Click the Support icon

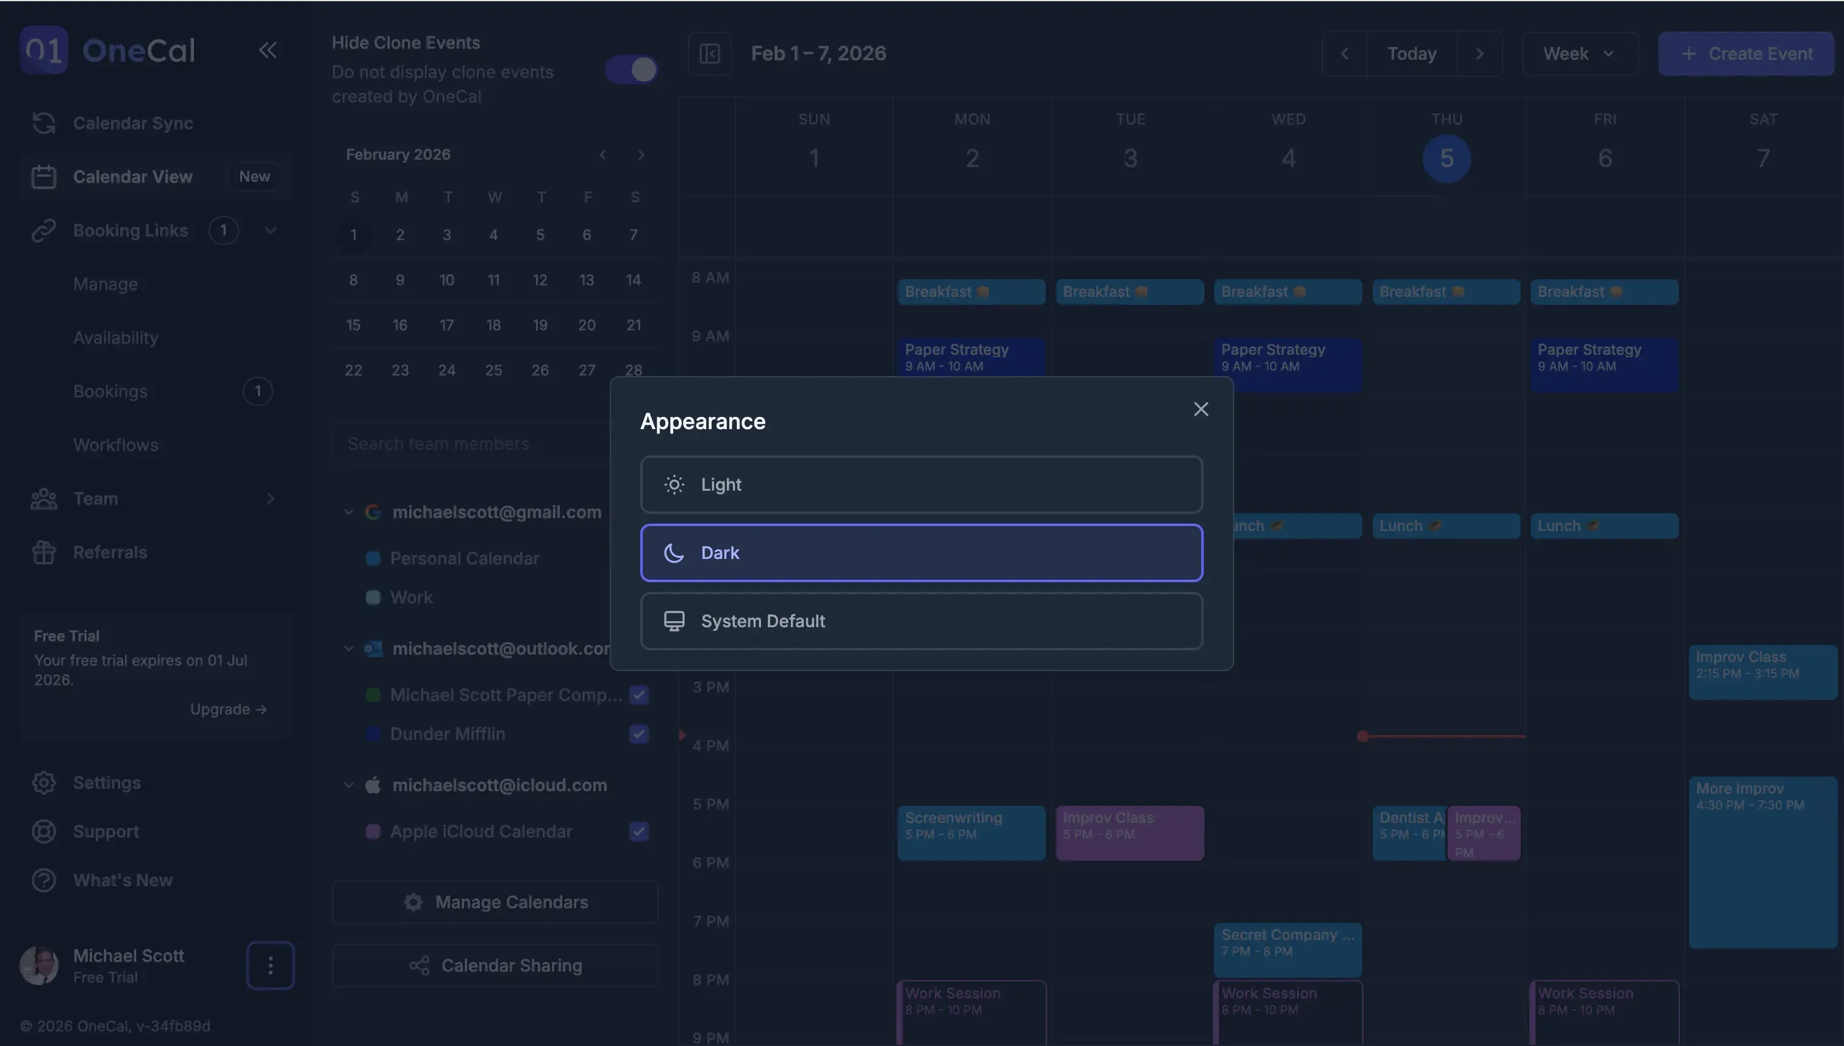(x=43, y=831)
